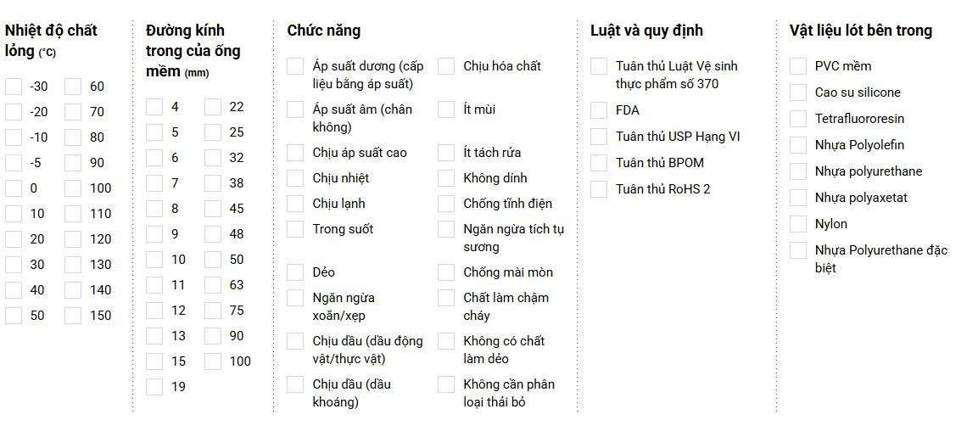The image size is (967, 437).
Task: Select the 100 °C temperature checkbox
Action: click(x=73, y=188)
